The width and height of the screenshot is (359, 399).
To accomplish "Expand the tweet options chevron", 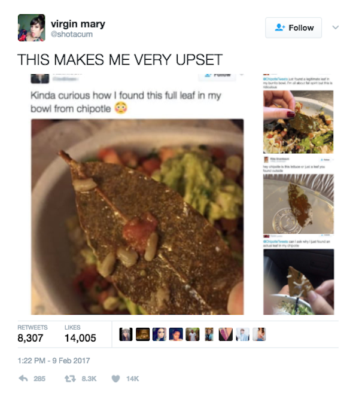I will (x=336, y=28).
